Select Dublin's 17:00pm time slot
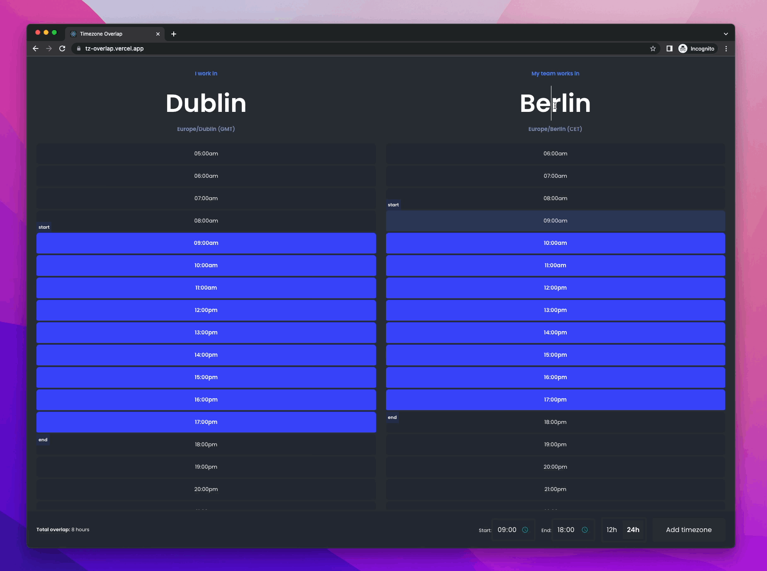The width and height of the screenshot is (767, 571). tap(206, 422)
